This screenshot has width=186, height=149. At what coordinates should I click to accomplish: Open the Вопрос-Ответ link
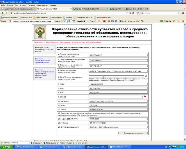click(78, 42)
